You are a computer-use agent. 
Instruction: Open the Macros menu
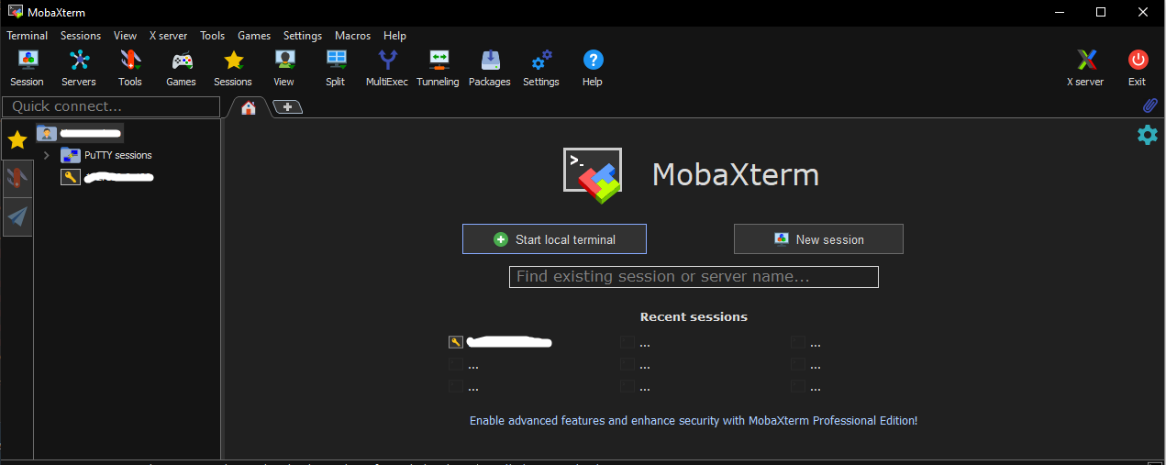[x=353, y=36]
